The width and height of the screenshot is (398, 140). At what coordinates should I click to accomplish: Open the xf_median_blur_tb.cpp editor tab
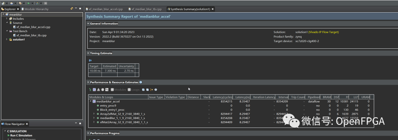click(x=145, y=9)
